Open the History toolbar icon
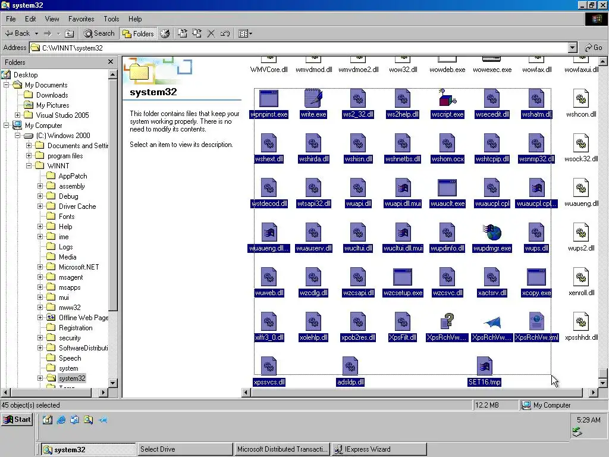Viewport: 609px width, 457px height. point(165,33)
